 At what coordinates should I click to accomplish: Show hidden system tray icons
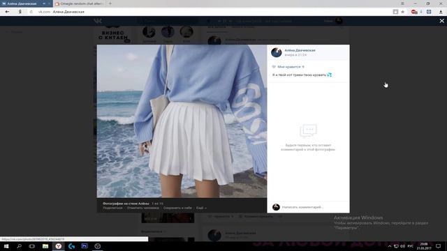tap(390, 246)
